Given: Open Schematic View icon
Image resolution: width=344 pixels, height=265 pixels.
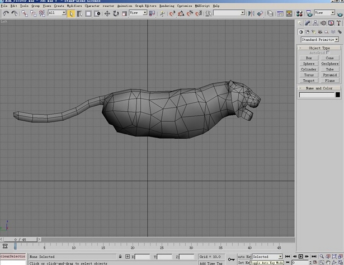Looking at the screenshot, I should [x=289, y=13].
